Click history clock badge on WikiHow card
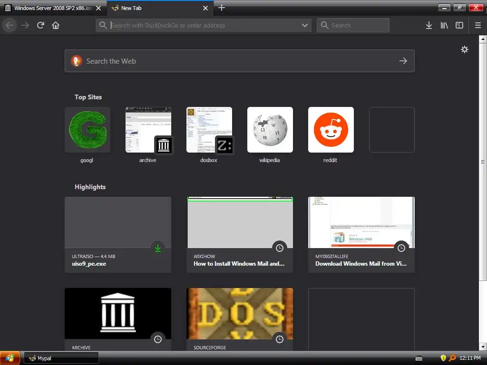Viewport: 487px width, 365px height. tap(280, 248)
